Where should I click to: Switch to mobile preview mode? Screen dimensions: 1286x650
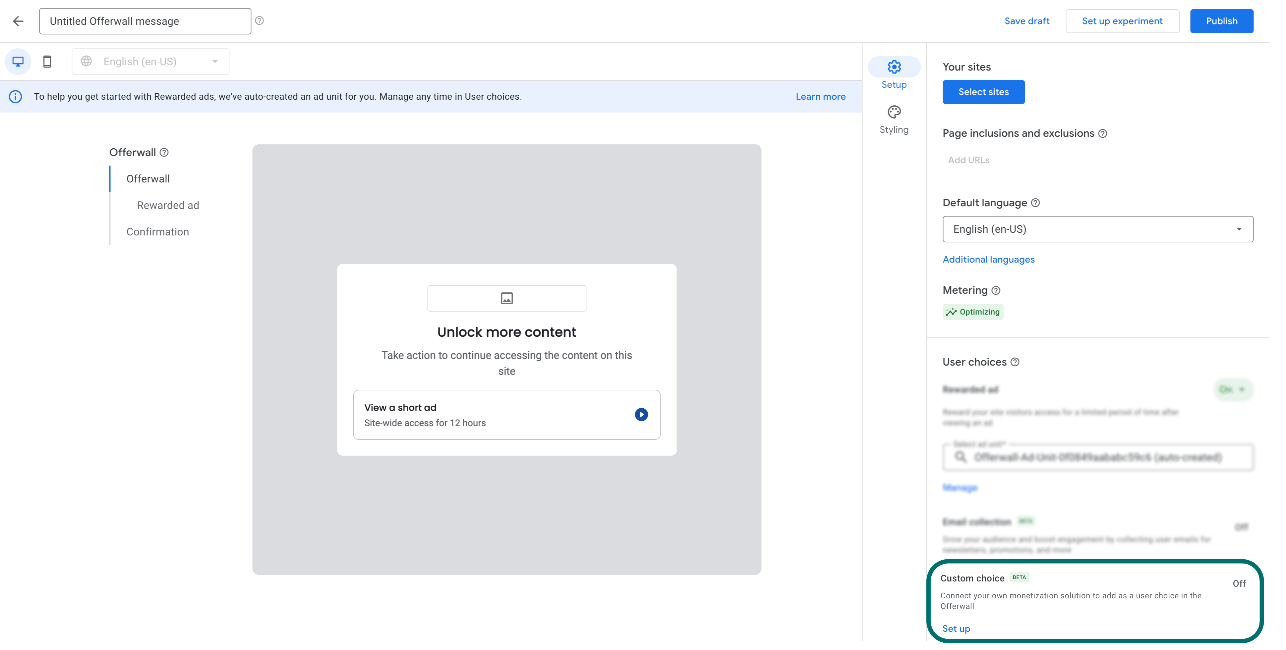pos(47,61)
